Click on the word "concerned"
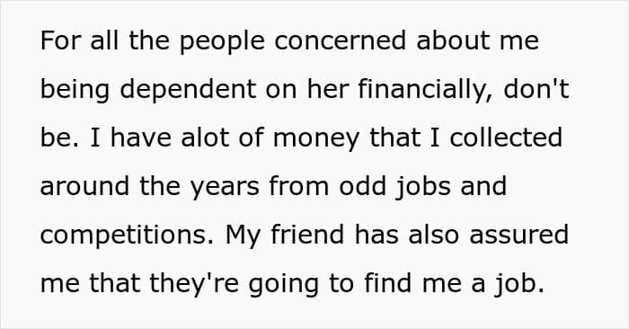 click(x=341, y=40)
